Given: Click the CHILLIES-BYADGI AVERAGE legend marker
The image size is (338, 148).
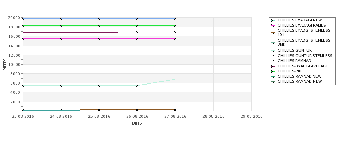Looking at the screenshot, I should click(x=273, y=66).
